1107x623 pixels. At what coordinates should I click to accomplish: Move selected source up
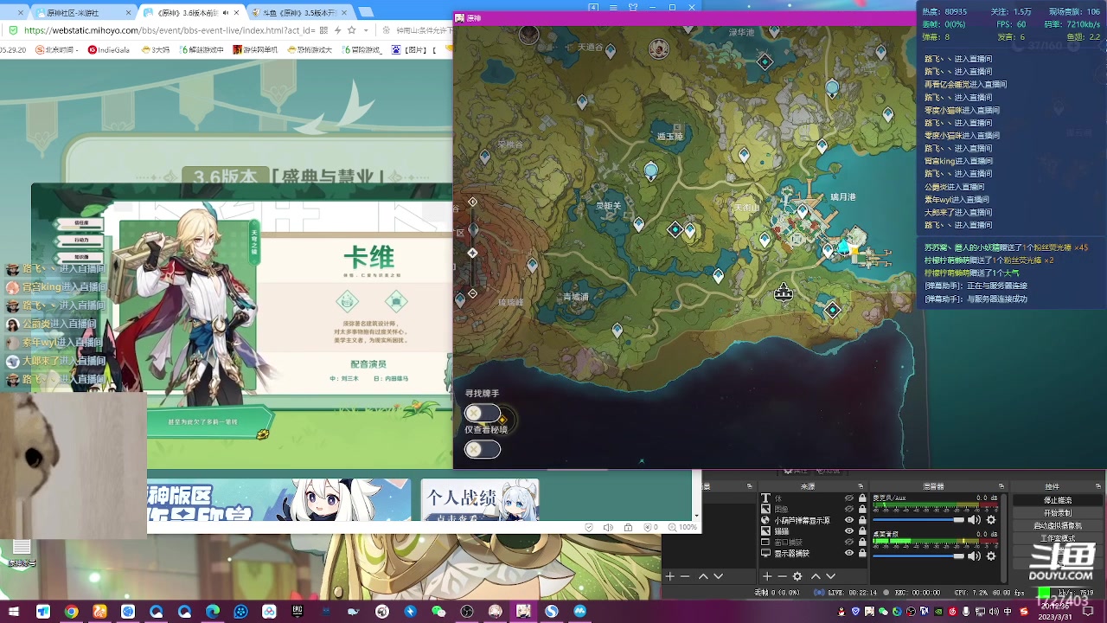coord(816,576)
